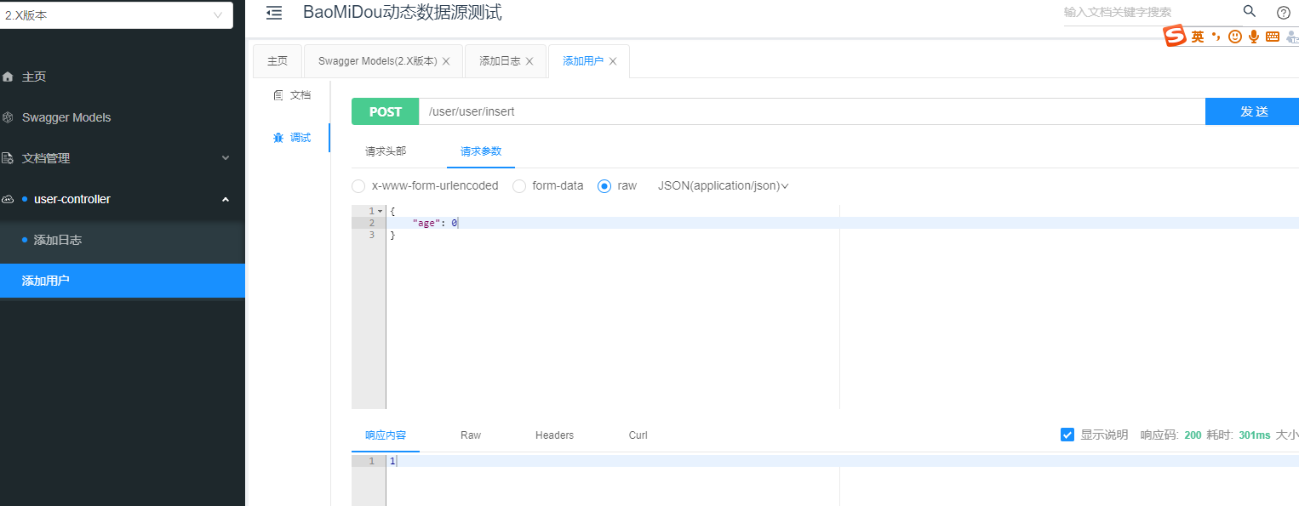Click the BaoMiDou动态数据源测试 title
The width and height of the screenshot is (1299, 506).
coord(403,12)
